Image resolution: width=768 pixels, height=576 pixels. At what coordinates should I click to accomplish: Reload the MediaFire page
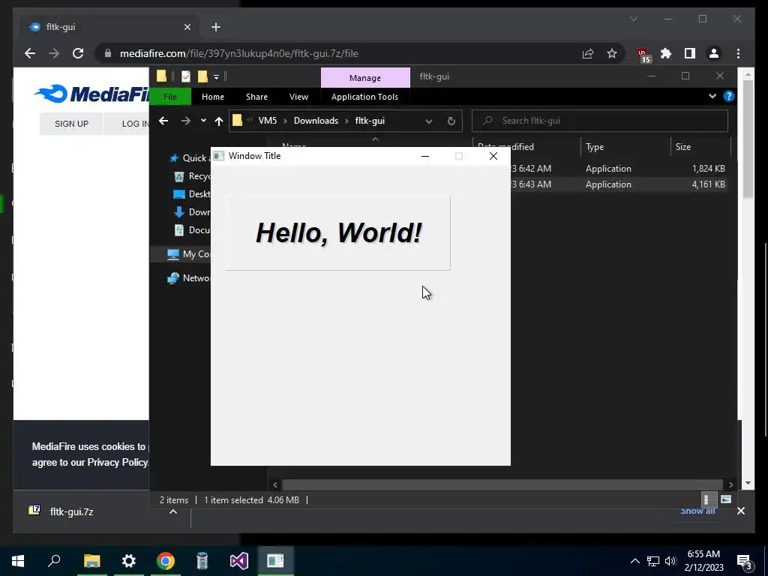coord(78,53)
